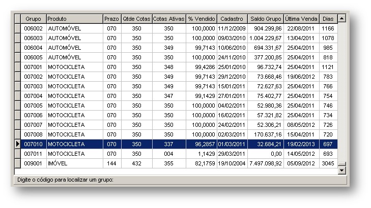This screenshot has width=371, height=208.
Task: Click the Grupo column header
Action: point(34,19)
